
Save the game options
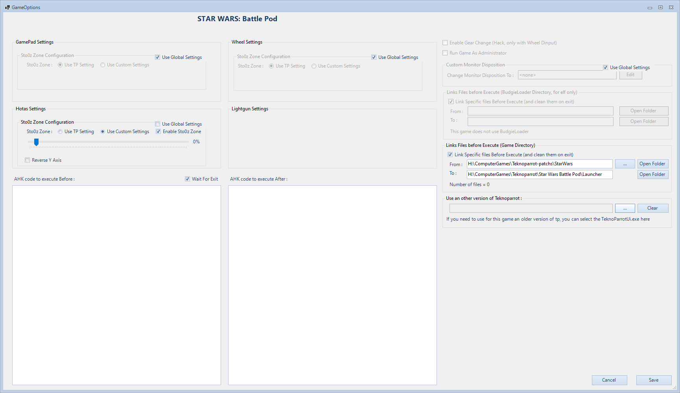click(654, 380)
